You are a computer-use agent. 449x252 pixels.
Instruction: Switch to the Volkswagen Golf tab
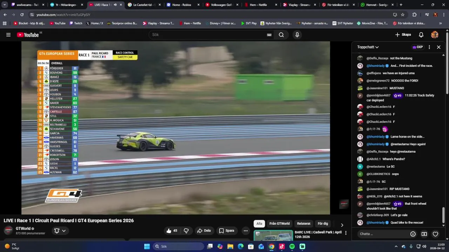click(221, 5)
